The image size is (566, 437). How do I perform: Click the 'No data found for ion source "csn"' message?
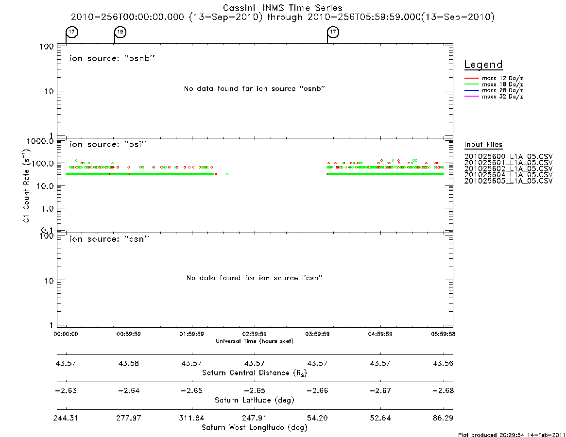pyautogui.click(x=255, y=278)
